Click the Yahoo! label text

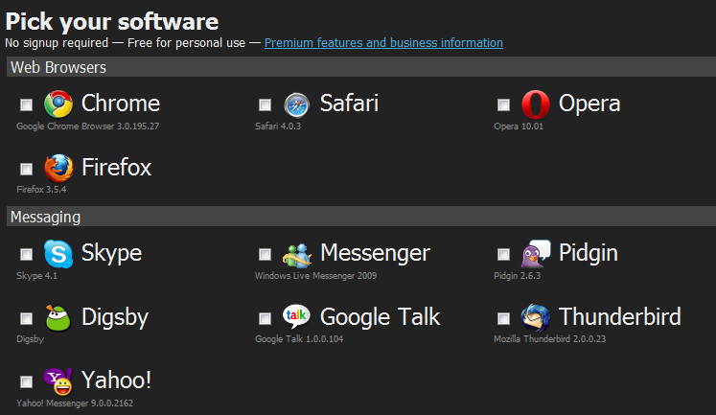click(x=116, y=380)
